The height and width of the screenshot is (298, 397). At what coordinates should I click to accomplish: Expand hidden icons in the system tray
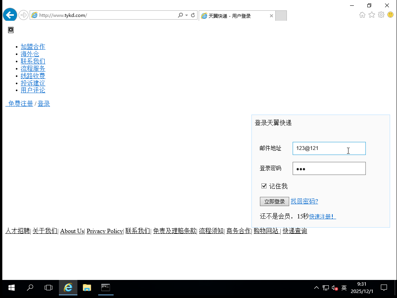tap(316, 288)
